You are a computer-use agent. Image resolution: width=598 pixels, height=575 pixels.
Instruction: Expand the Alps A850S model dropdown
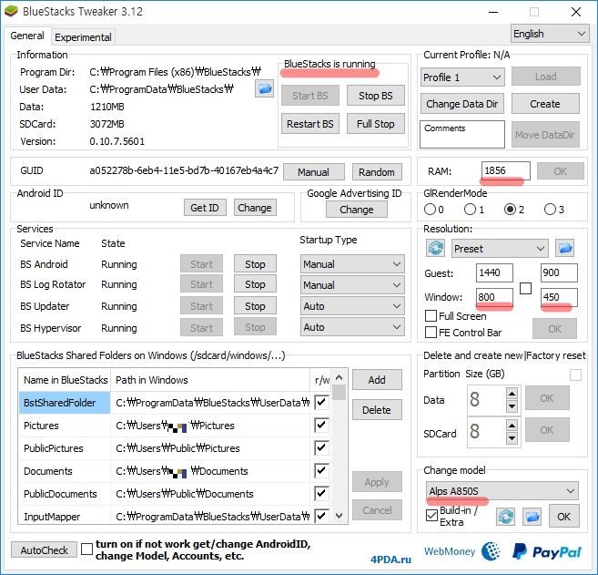point(502,491)
